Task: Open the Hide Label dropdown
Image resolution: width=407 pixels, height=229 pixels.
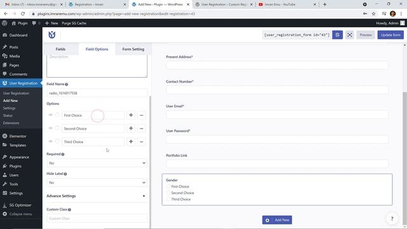Action: tap(97, 183)
